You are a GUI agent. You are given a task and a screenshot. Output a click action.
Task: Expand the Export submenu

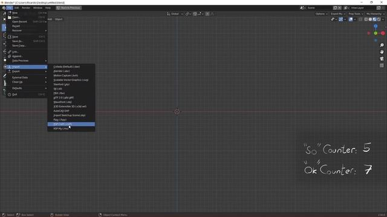(27, 71)
